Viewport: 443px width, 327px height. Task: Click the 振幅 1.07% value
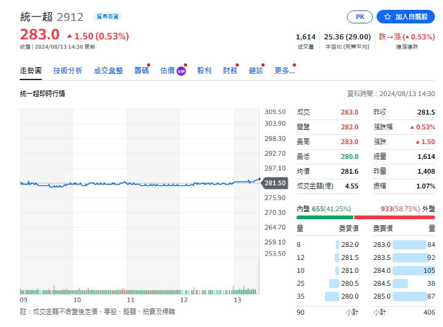point(426,186)
